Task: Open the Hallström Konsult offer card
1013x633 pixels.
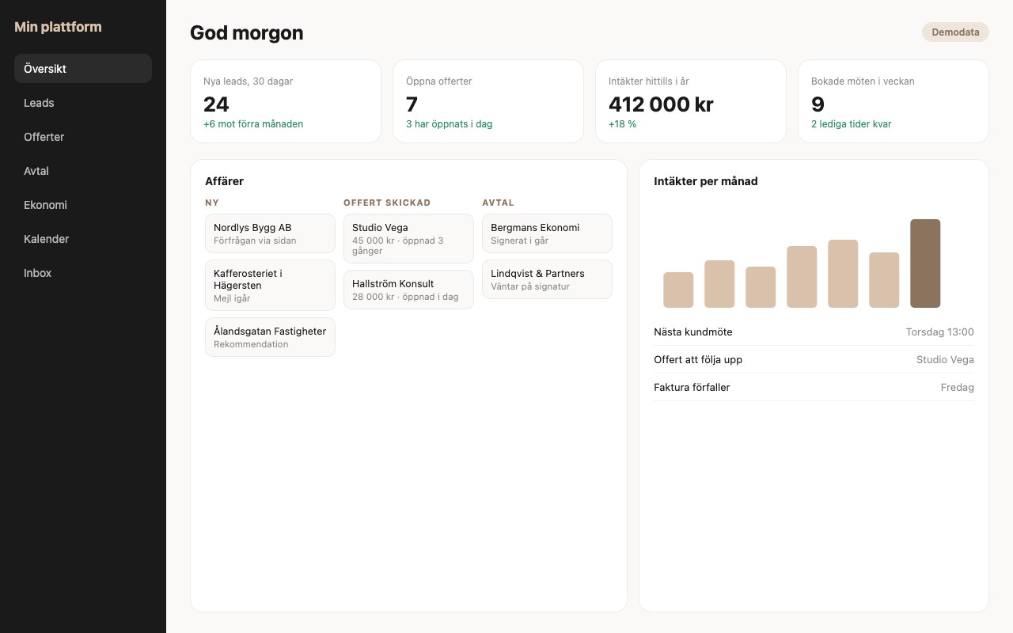Action: (x=408, y=290)
